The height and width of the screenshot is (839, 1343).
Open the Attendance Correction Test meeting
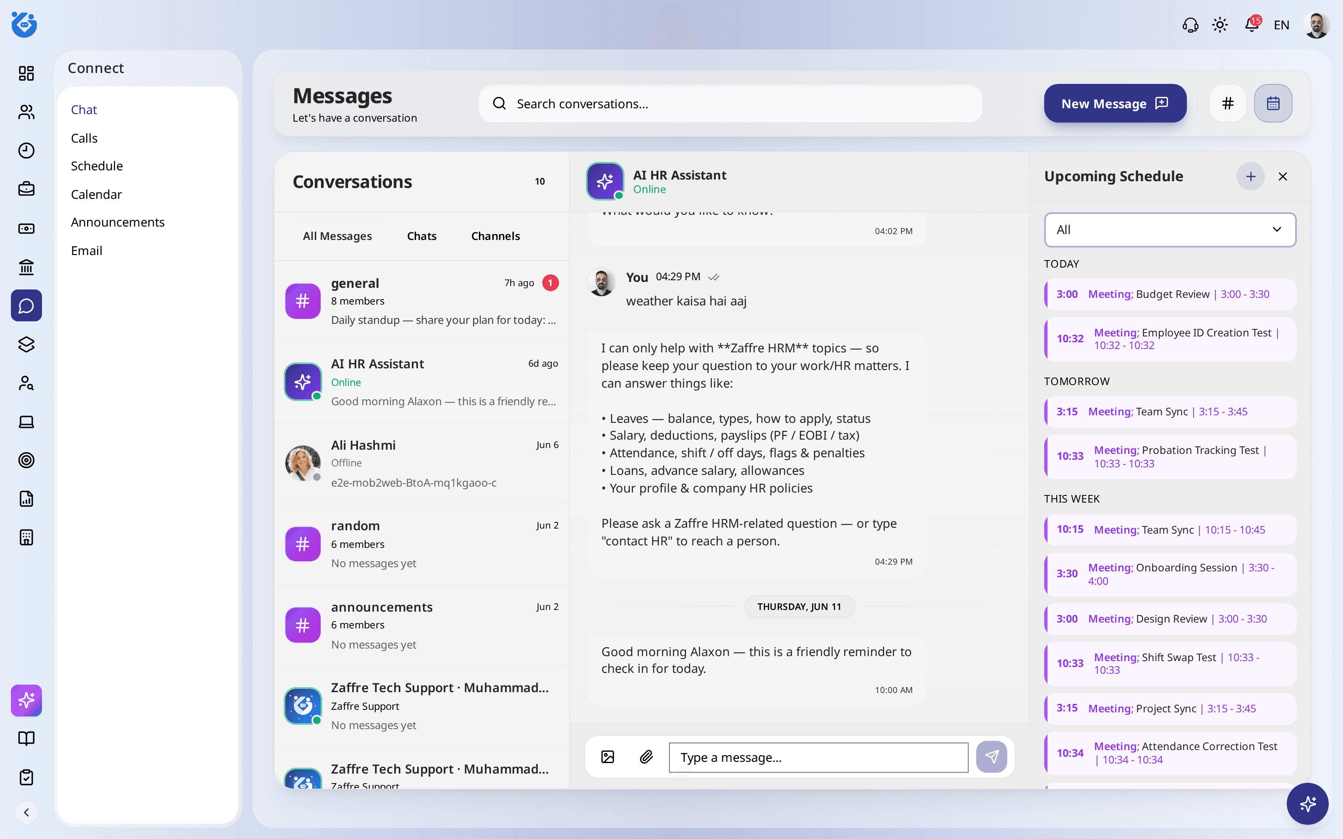1170,753
